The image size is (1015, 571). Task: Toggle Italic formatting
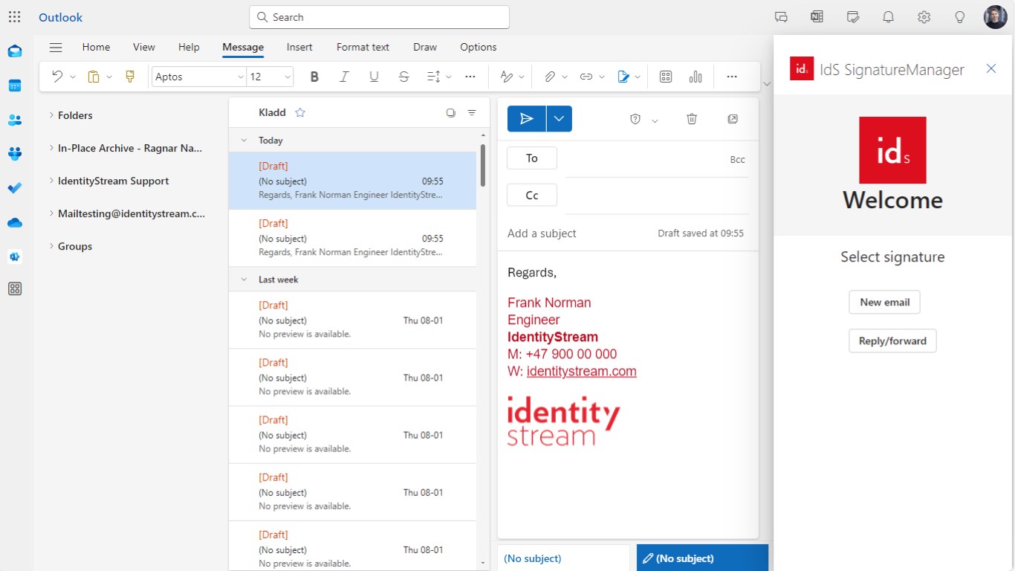[344, 77]
